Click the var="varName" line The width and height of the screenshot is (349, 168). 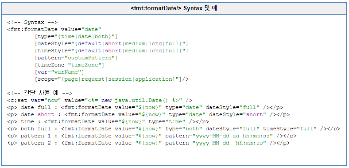[x=59, y=72]
